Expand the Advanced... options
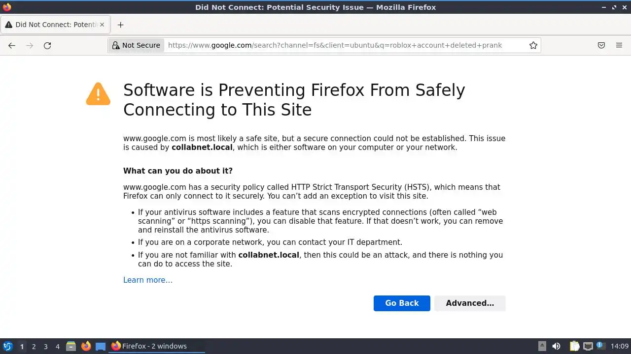This screenshot has width=631, height=354. (470, 303)
